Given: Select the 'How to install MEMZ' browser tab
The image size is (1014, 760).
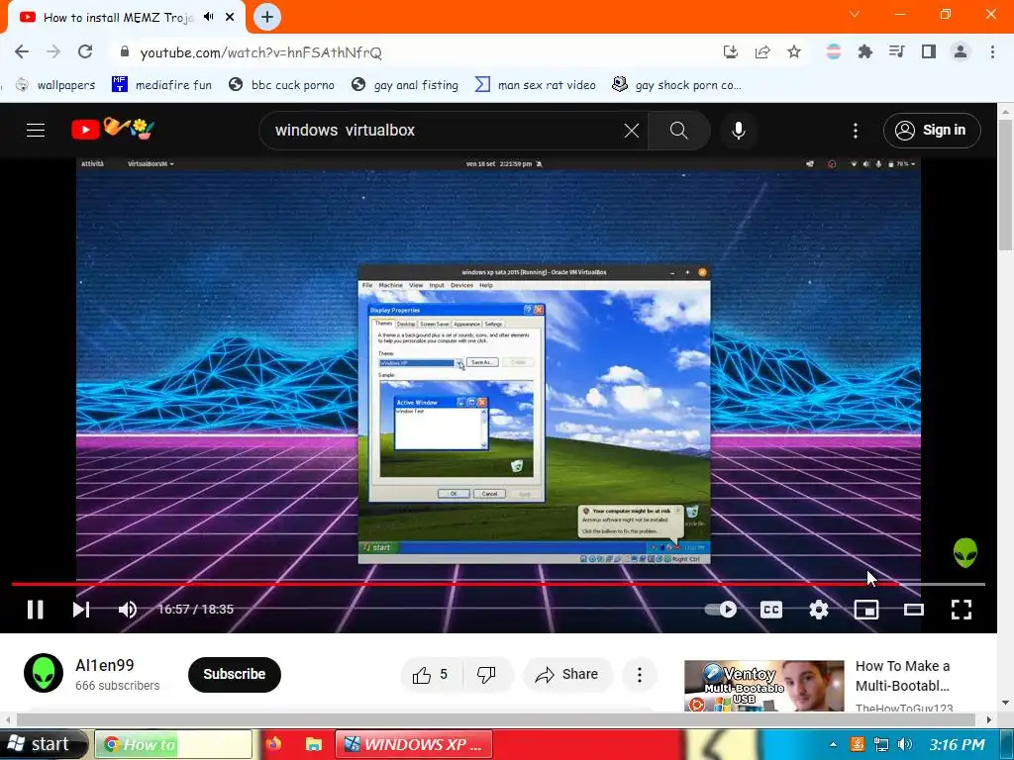Looking at the screenshot, I should [x=125, y=18].
